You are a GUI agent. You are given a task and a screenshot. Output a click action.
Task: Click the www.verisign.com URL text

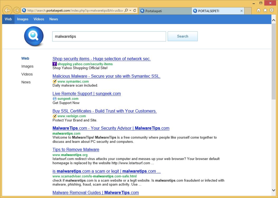(x=72, y=116)
